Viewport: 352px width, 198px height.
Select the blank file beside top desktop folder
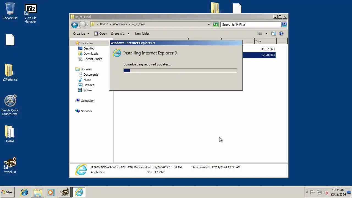tap(237, 8)
